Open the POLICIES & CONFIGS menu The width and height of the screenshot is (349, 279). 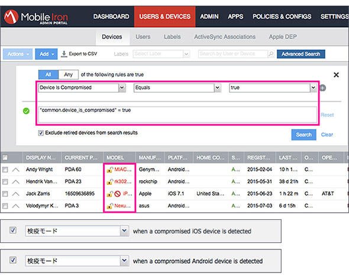click(x=282, y=17)
